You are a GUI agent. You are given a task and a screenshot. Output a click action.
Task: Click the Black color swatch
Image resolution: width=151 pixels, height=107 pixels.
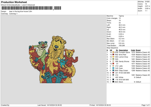113,82
